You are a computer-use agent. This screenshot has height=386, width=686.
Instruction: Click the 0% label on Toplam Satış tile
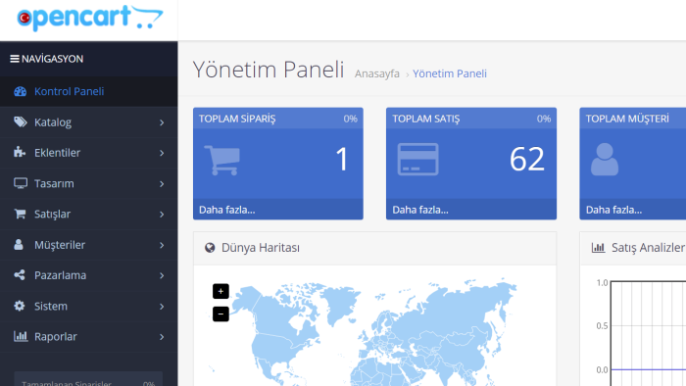pos(544,119)
